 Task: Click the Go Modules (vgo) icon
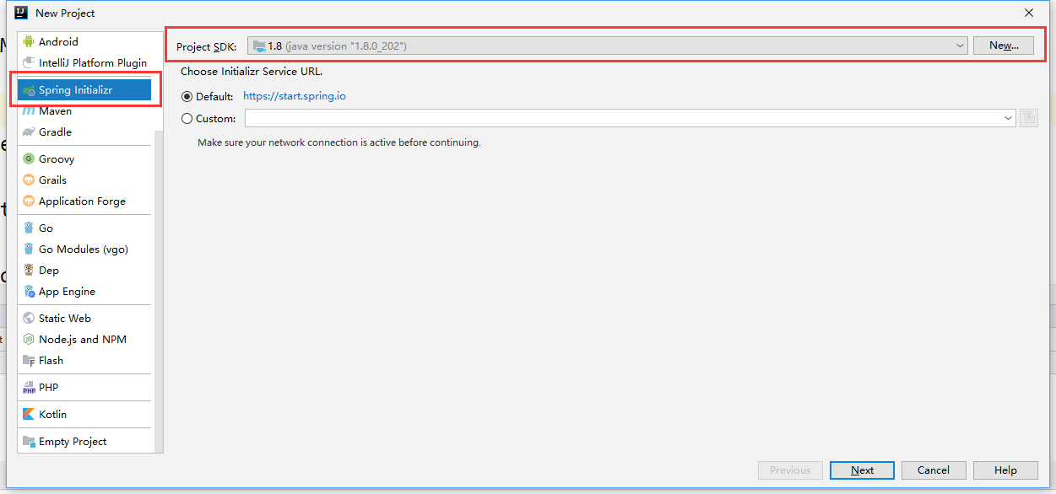coord(29,249)
